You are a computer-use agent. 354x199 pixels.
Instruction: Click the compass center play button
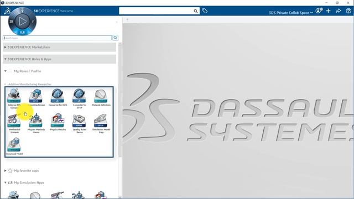pos(22,22)
